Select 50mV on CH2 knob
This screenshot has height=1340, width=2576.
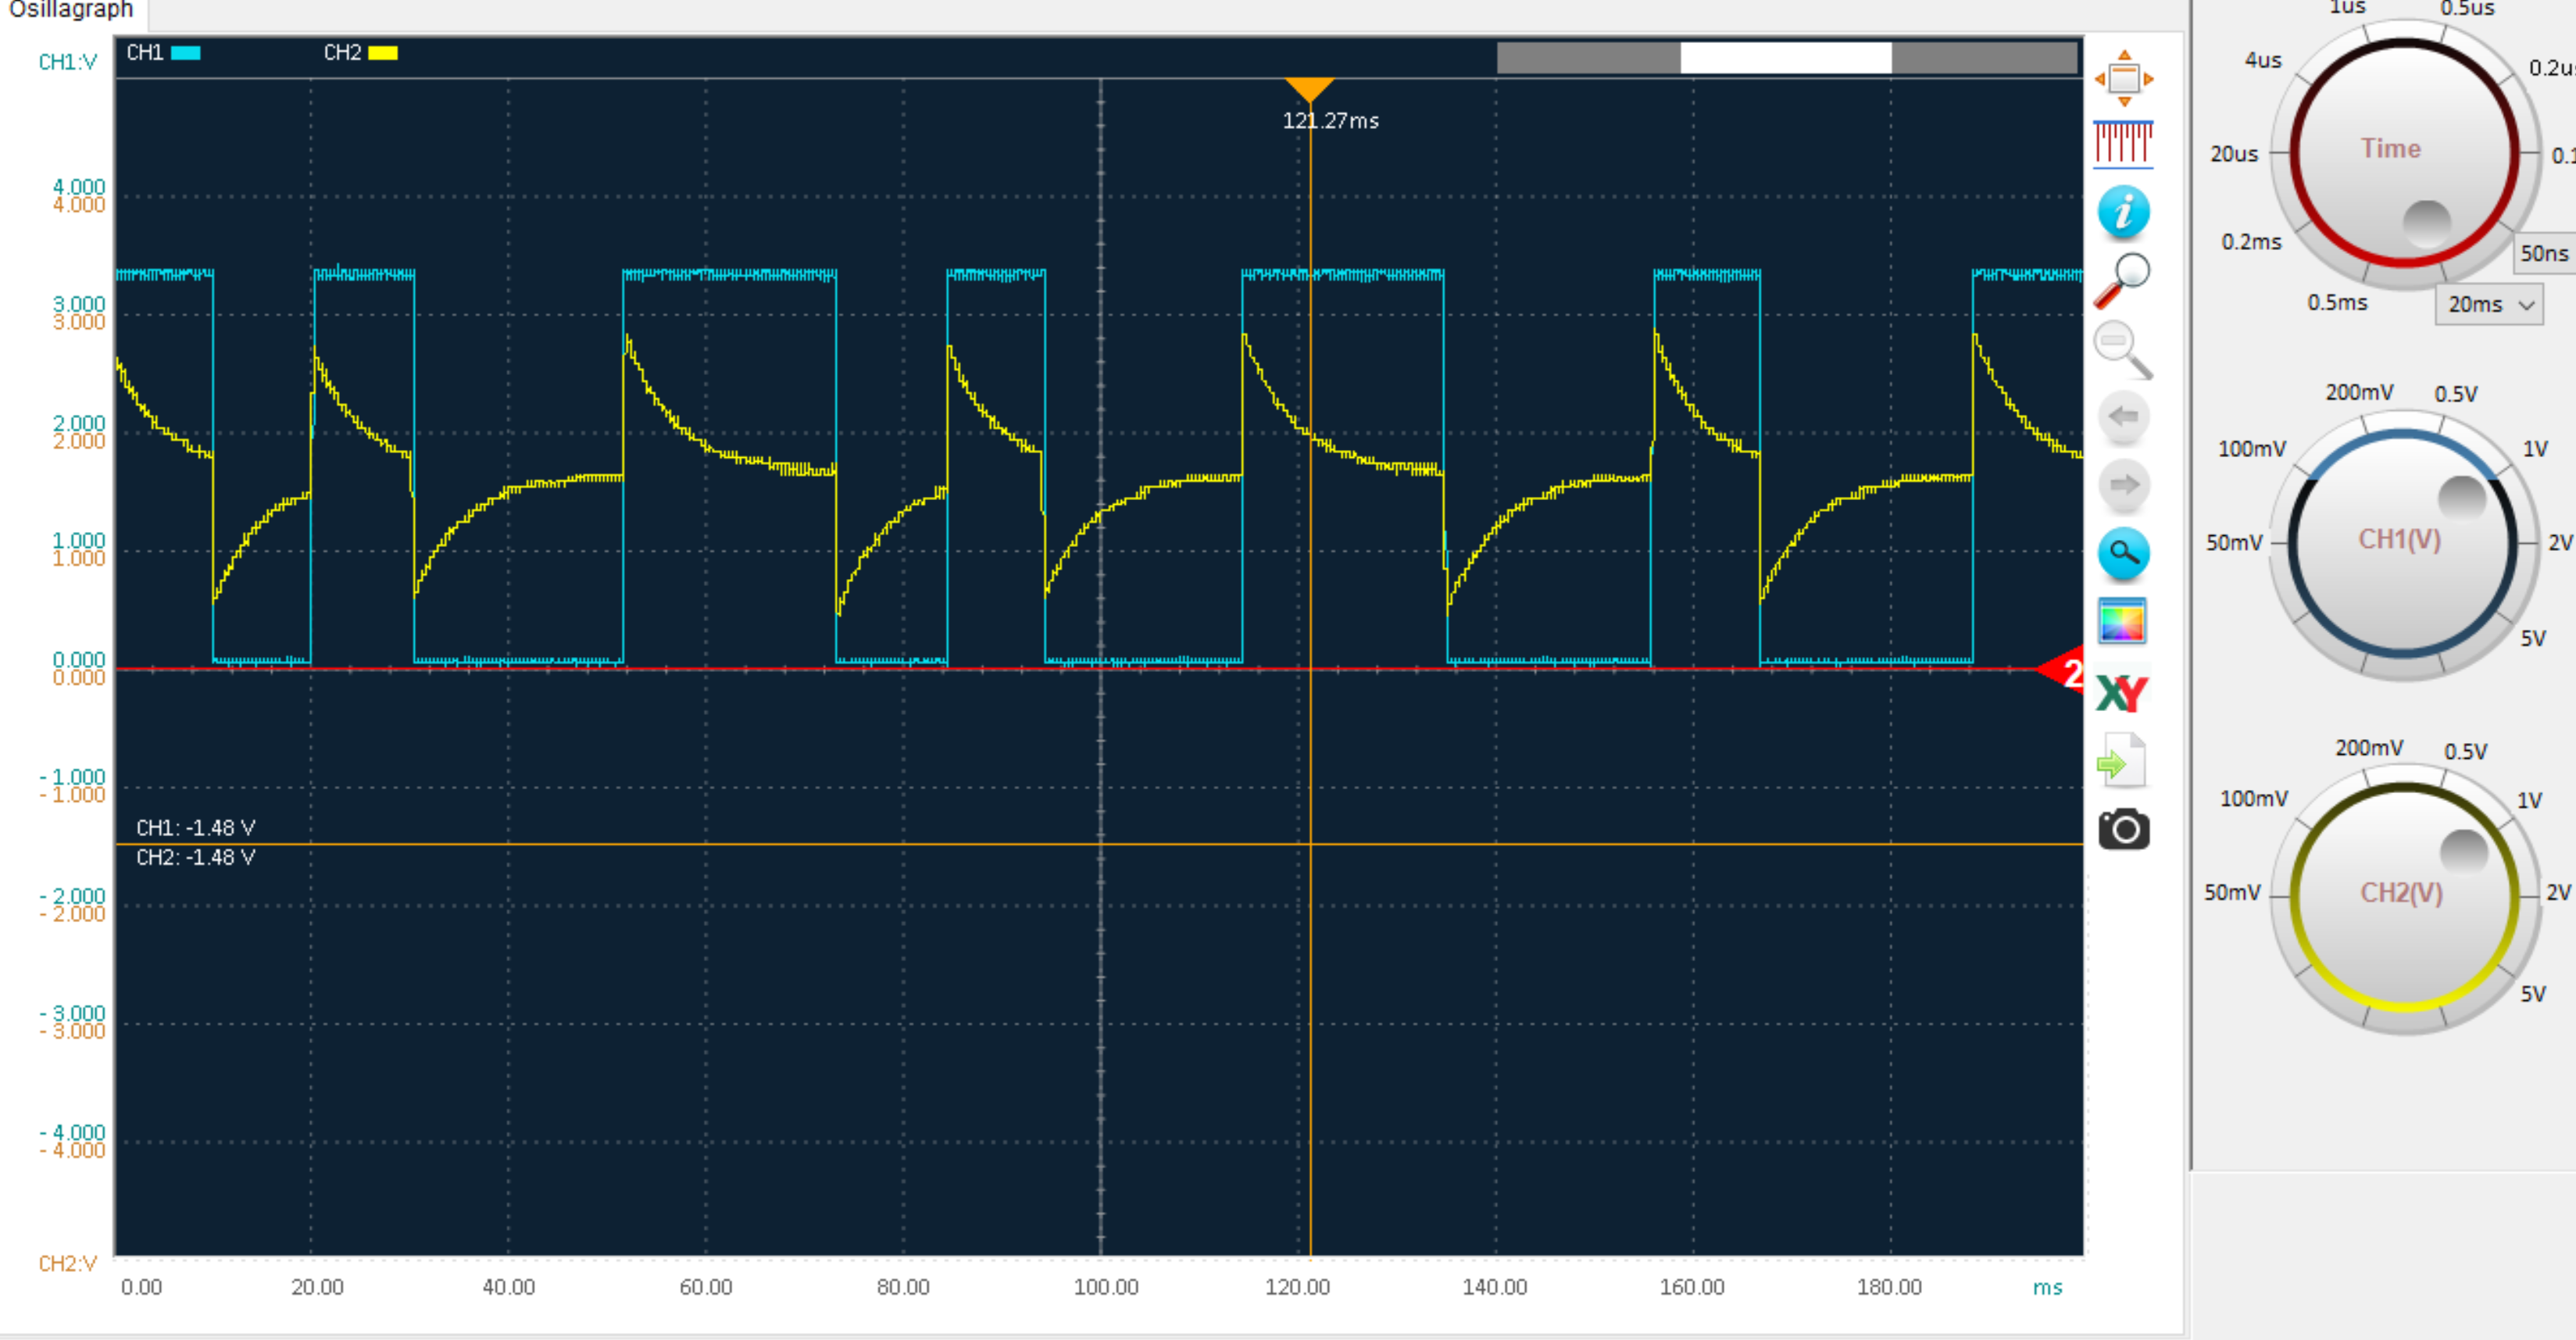coord(2232,892)
